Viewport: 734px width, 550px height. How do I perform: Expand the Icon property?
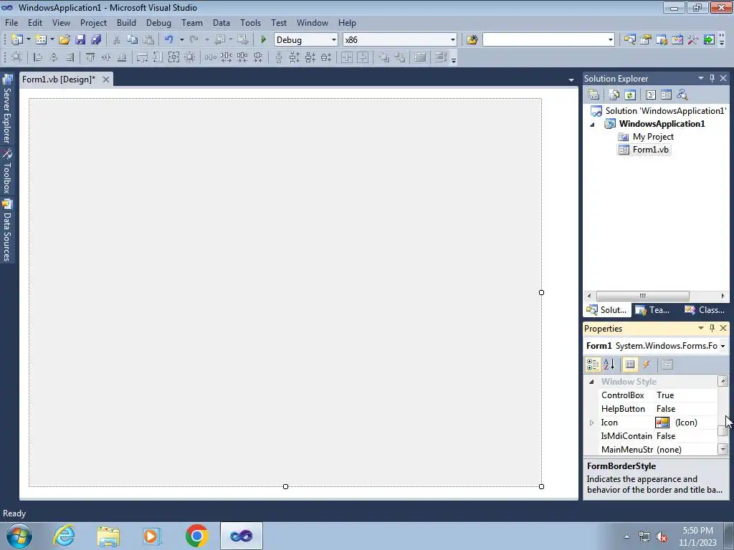(591, 423)
